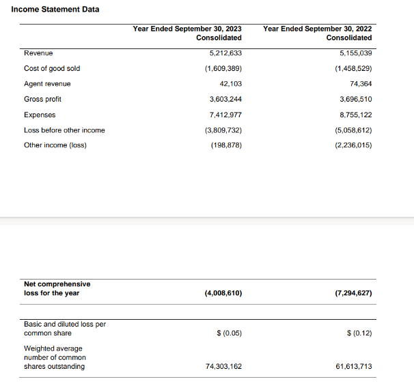Click the gross profit value 3,603,244

pos(225,100)
